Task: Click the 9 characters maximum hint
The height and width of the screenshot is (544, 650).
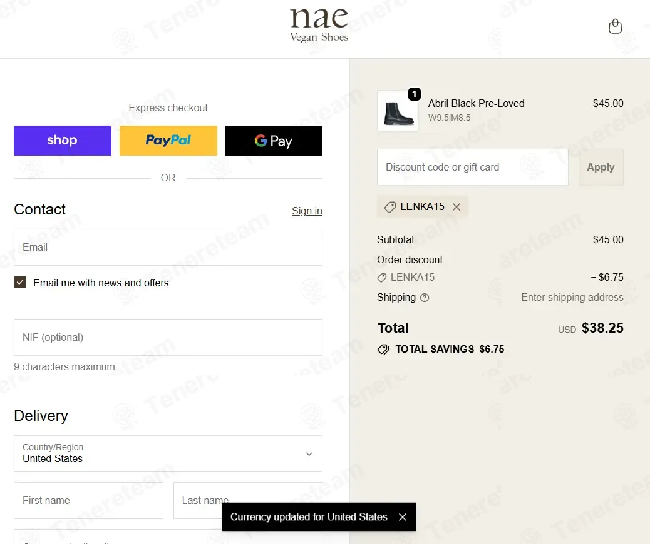Action: (64, 367)
